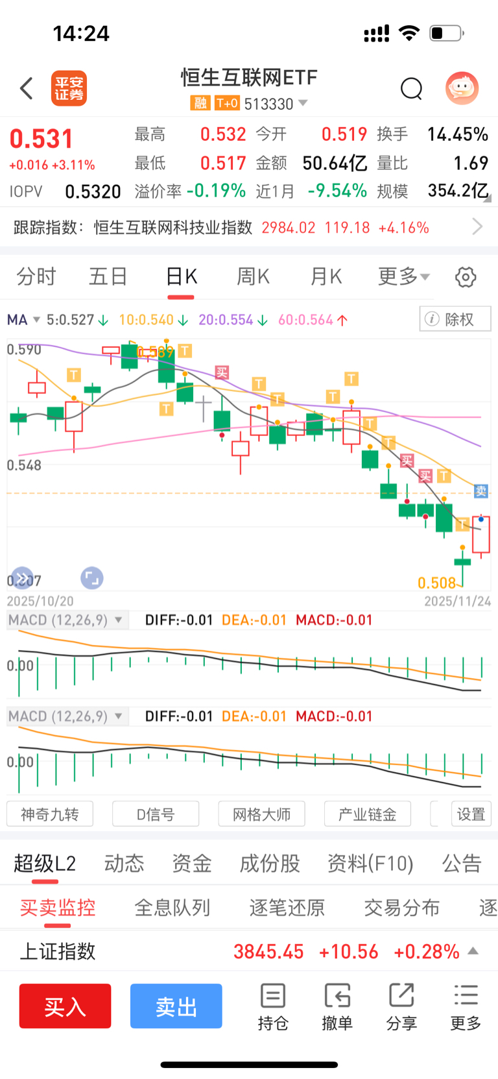
Task: Tap the 换手 14.45% value
Action: click(457, 134)
